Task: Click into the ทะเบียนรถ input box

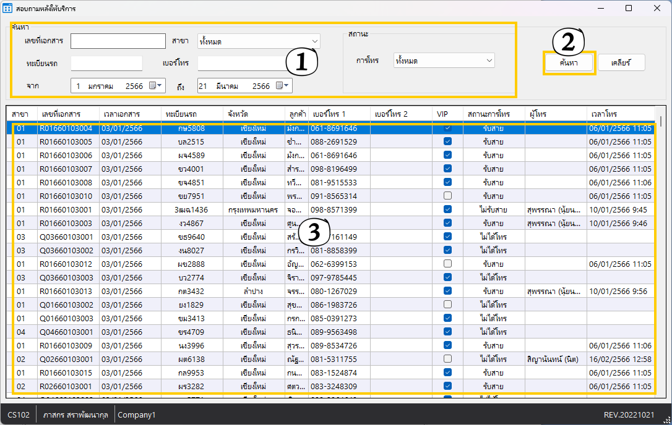Action: pos(106,64)
